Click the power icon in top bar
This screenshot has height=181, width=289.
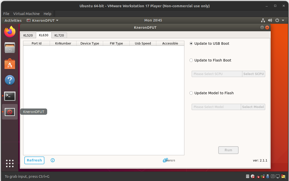[x=277, y=20]
